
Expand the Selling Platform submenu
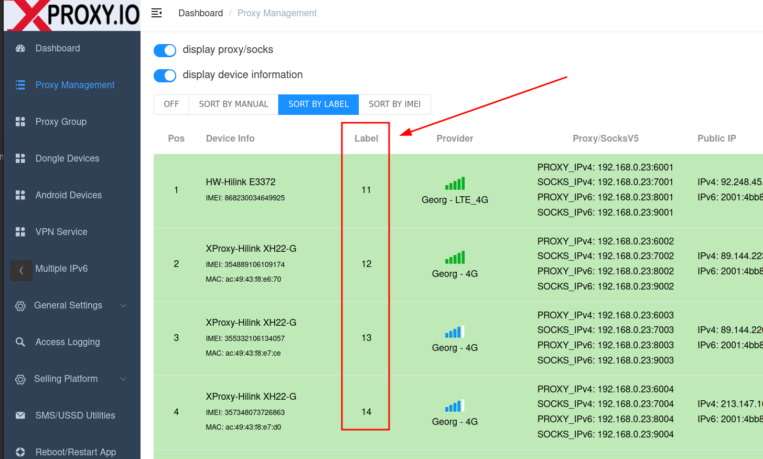(x=123, y=379)
